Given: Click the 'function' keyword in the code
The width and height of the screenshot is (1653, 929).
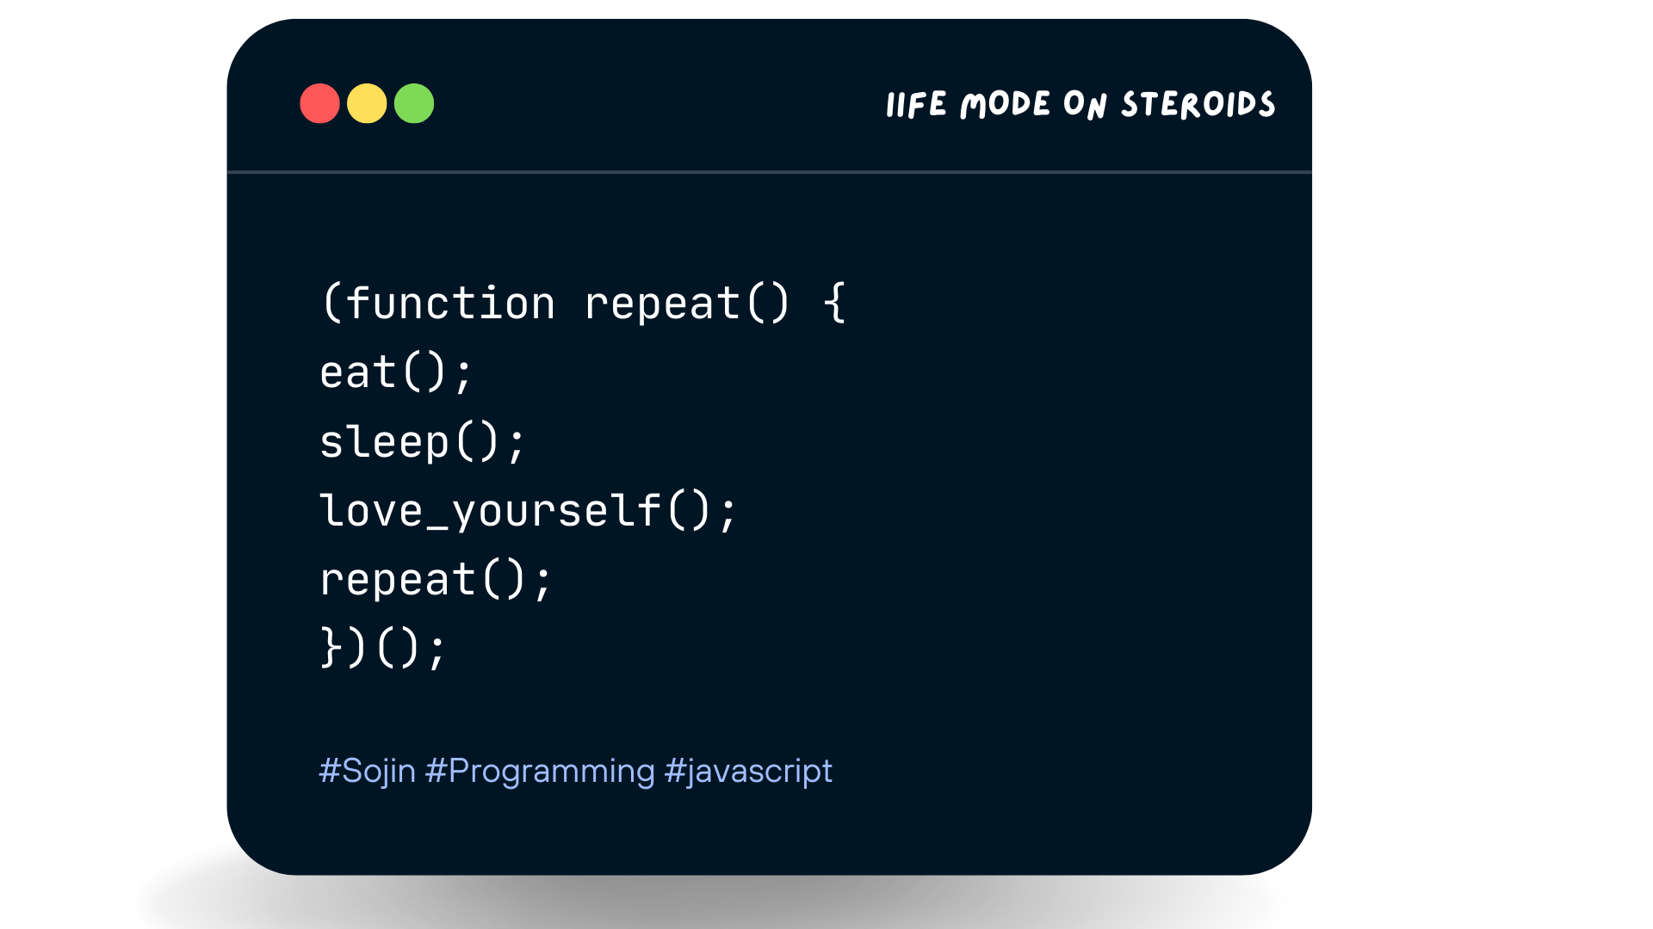Looking at the screenshot, I should pos(450,304).
